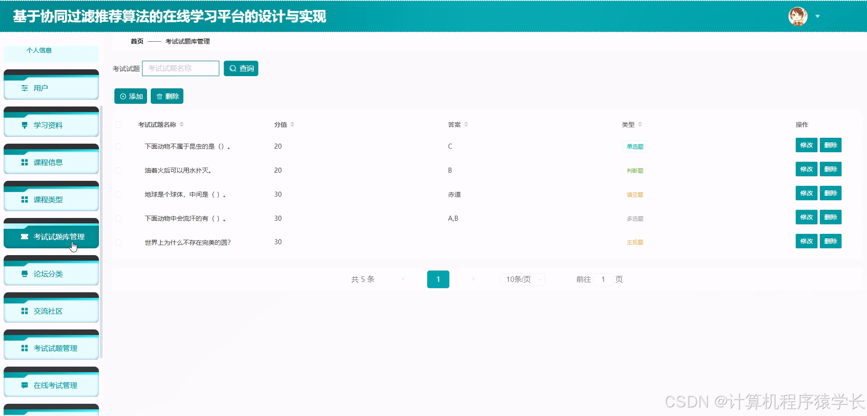Select the 论坛分类 chat icon
The width and height of the screenshot is (867, 416).
click(25, 274)
